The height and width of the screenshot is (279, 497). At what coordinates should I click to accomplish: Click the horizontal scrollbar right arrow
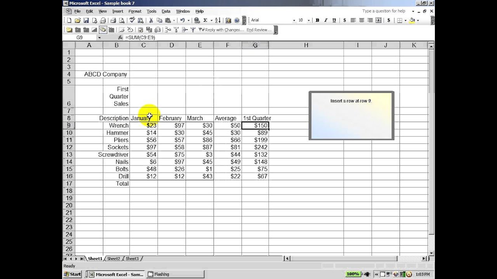pos(424,258)
